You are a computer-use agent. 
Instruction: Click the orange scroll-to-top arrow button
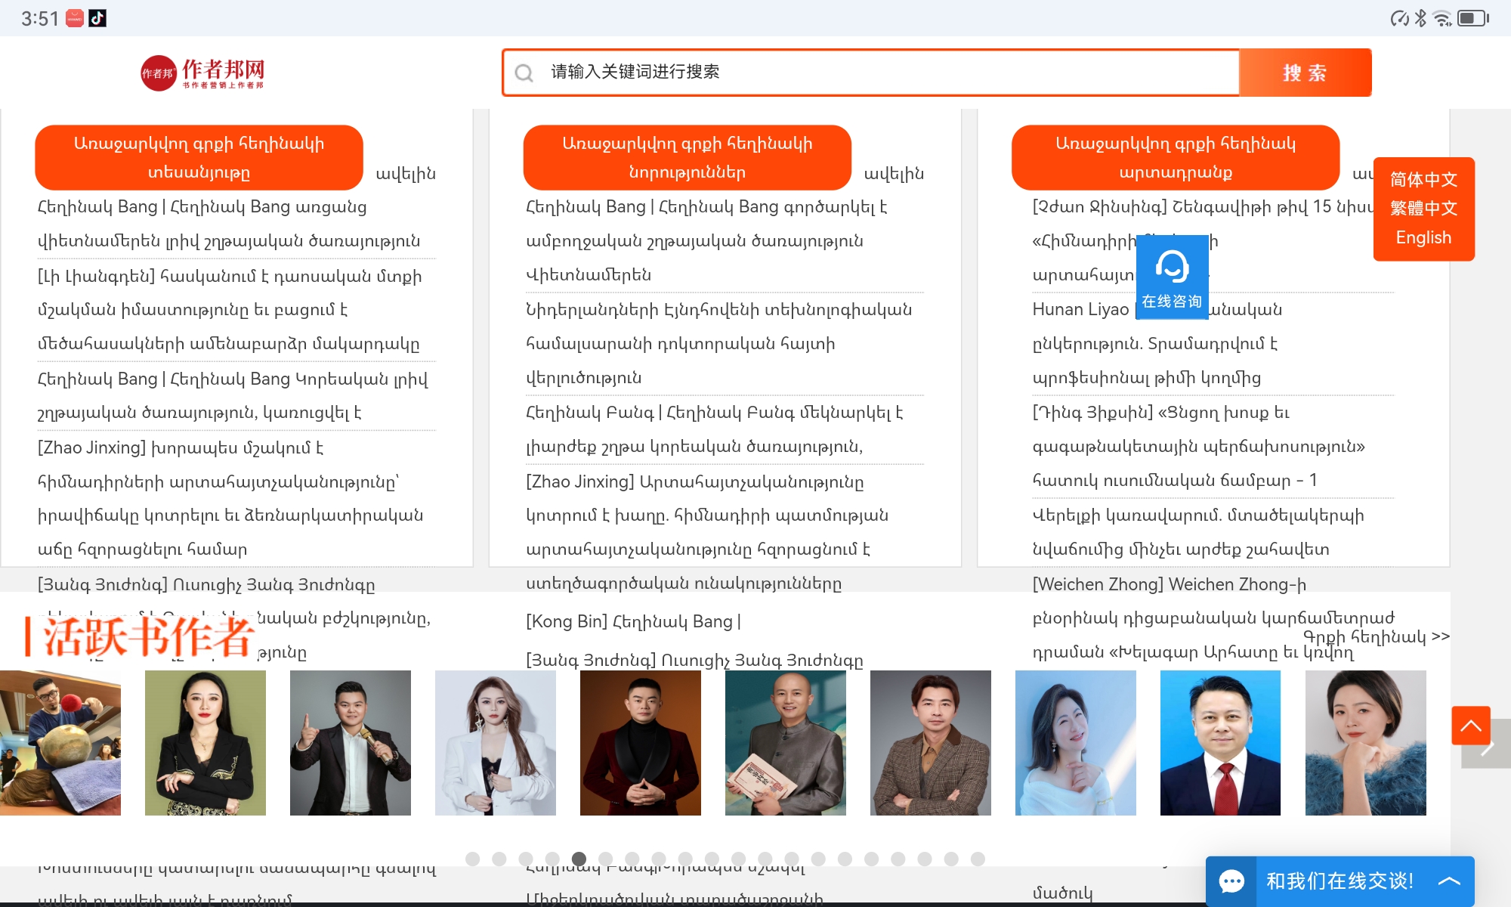(1470, 726)
